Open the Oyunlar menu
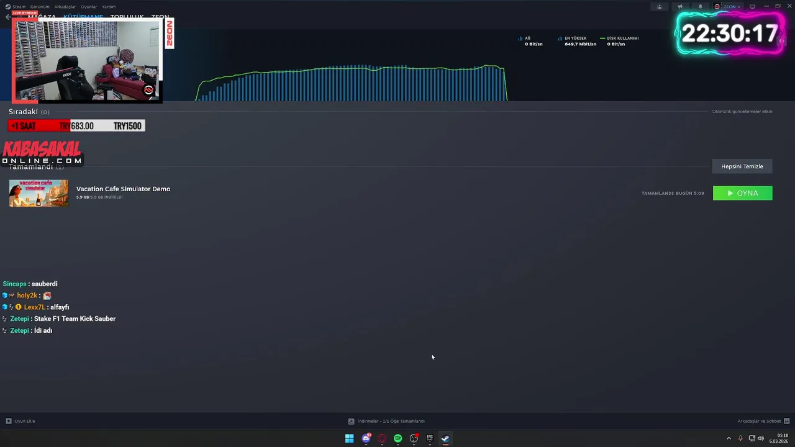 point(89,7)
